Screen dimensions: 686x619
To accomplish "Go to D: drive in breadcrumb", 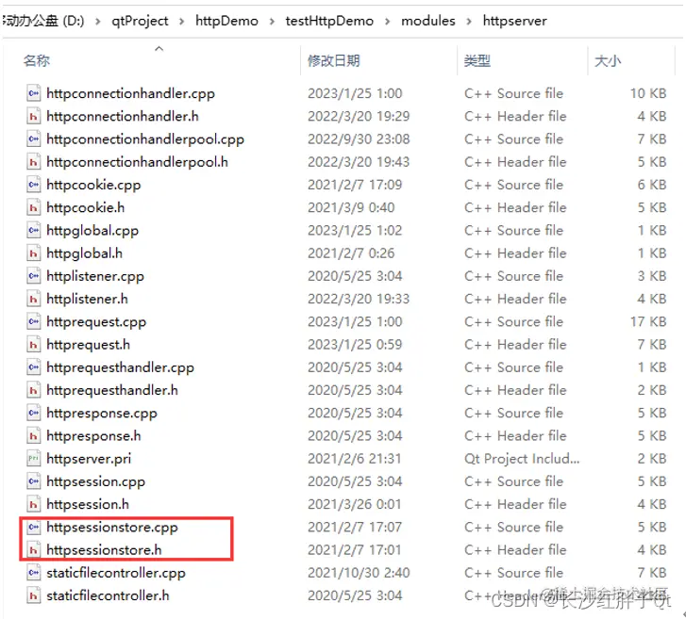I will (43, 21).
